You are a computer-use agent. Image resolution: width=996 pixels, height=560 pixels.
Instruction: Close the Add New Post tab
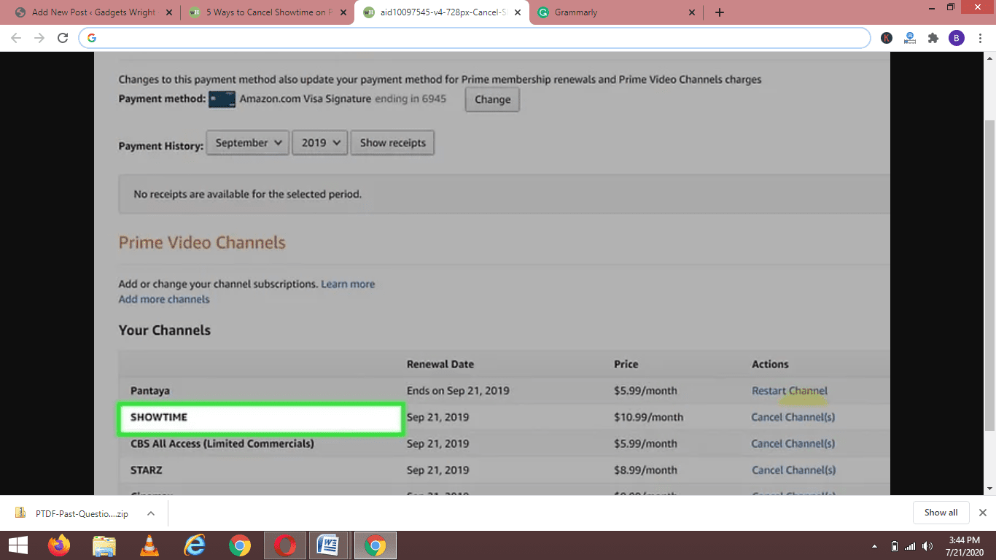169,12
